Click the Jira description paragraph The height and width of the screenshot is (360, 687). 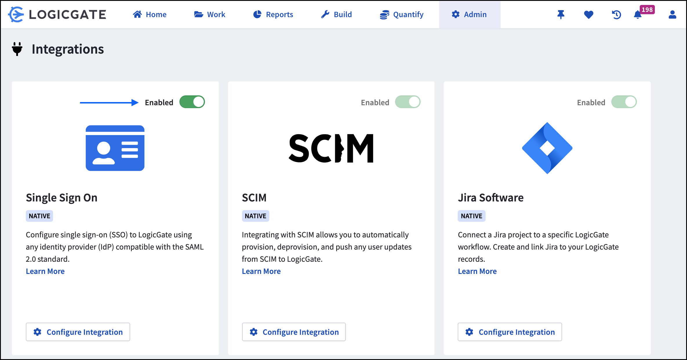tap(538, 247)
